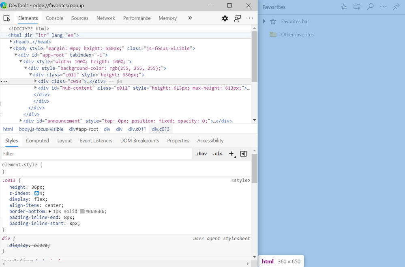Click the align-items: center declaration
The width and height of the screenshot is (405, 267).
pyautogui.click(x=36, y=205)
